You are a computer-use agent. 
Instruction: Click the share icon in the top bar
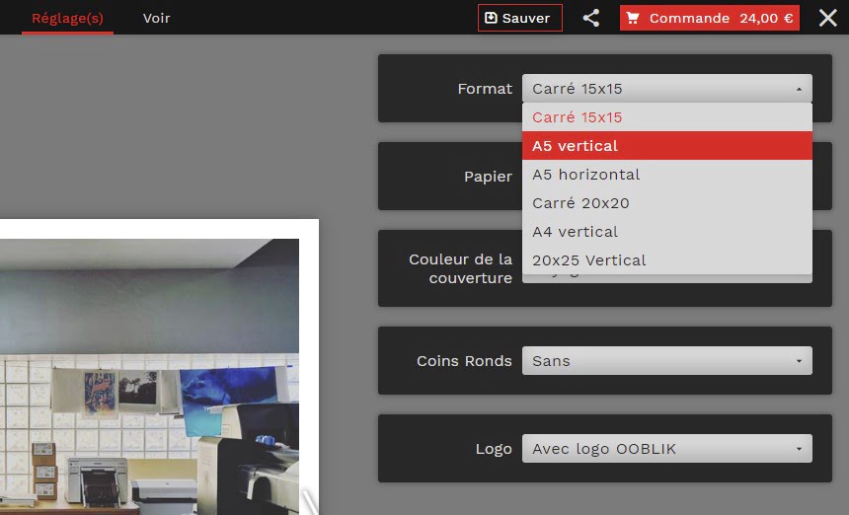click(x=590, y=18)
